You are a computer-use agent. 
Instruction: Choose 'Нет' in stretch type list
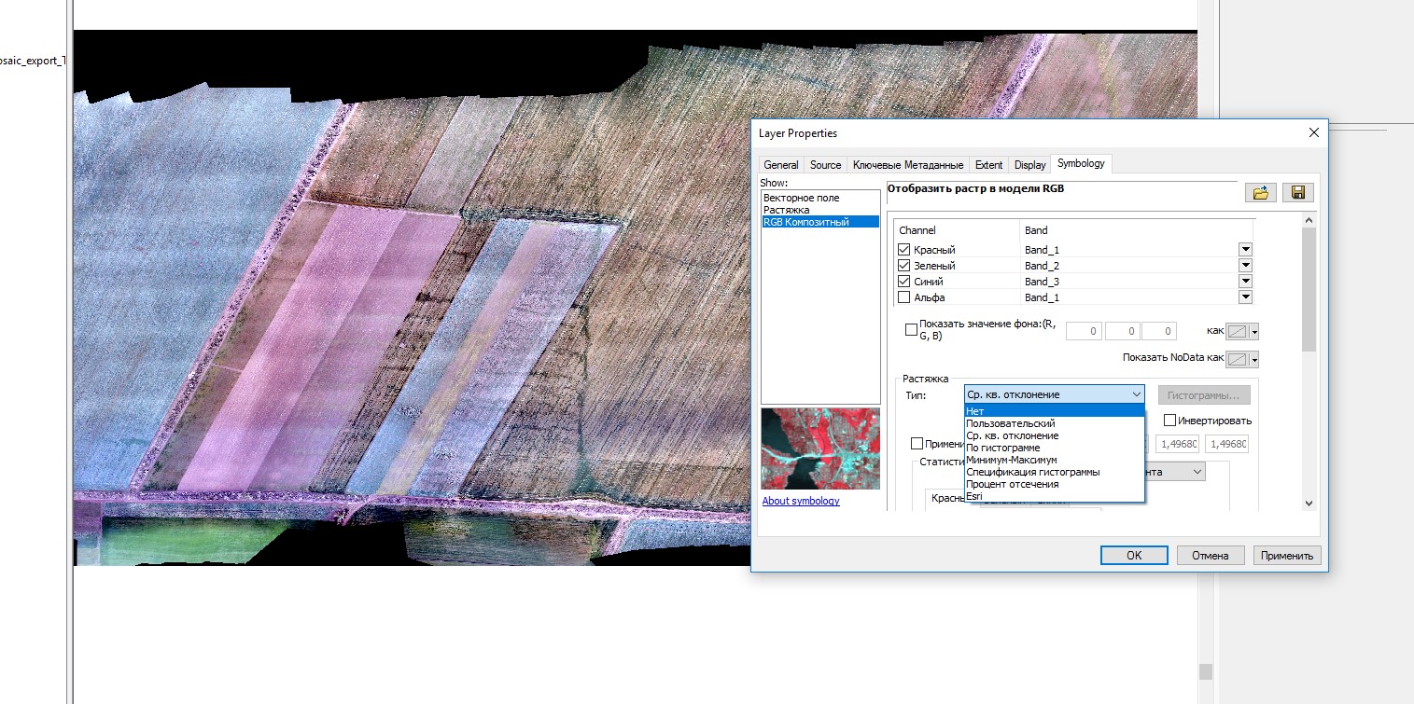pos(1054,411)
